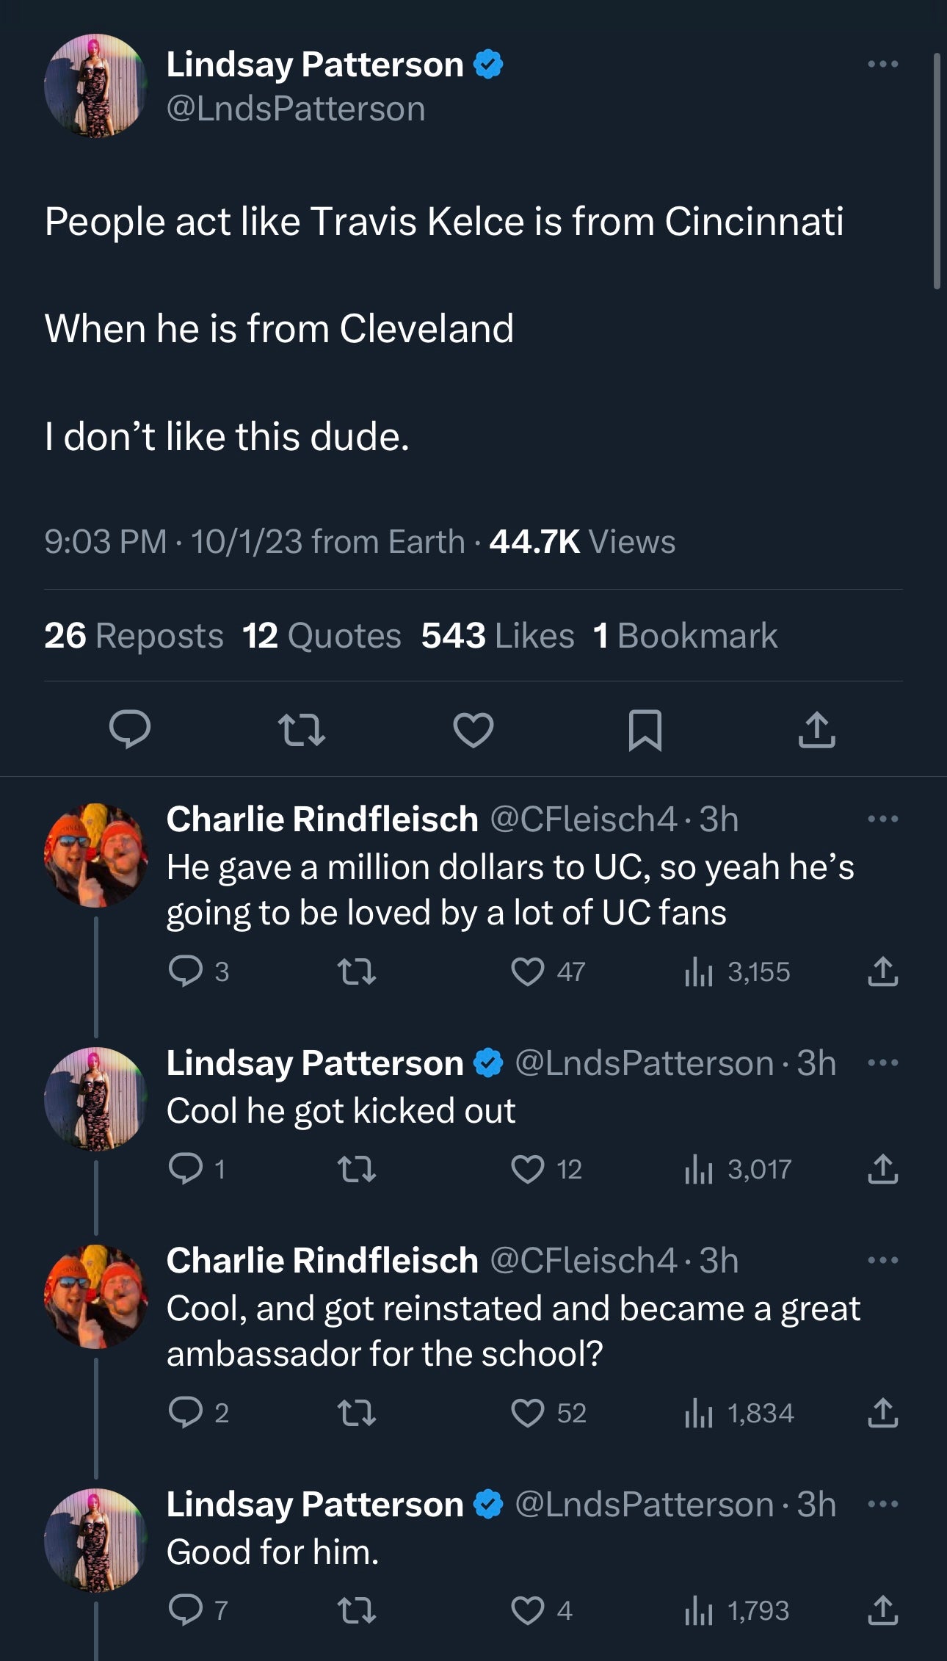This screenshot has width=947, height=1661.
Task: Open the 26 Reposts list
Action: click(134, 636)
